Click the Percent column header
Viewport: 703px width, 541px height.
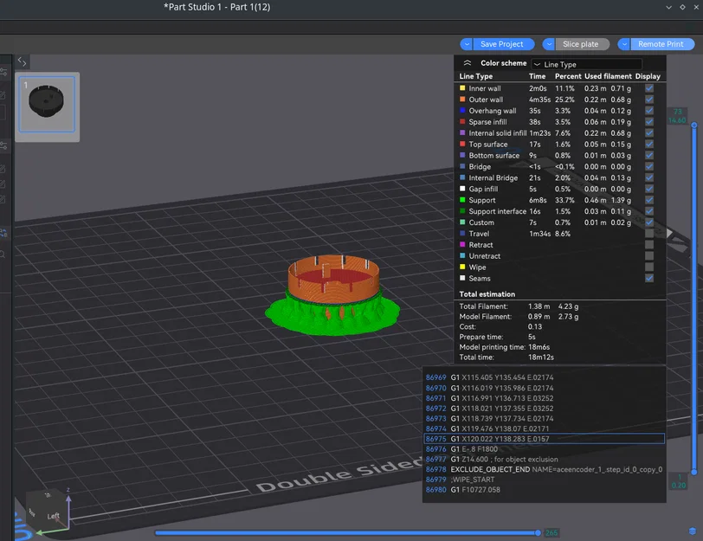(568, 76)
